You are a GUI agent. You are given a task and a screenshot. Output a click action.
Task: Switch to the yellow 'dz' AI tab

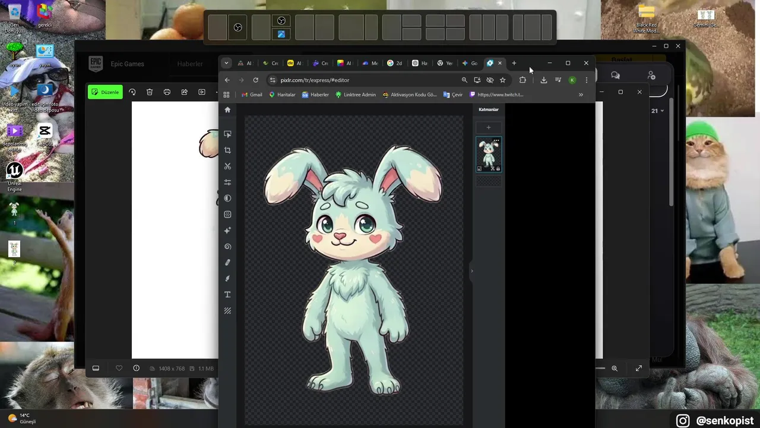(x=295, y=63)
